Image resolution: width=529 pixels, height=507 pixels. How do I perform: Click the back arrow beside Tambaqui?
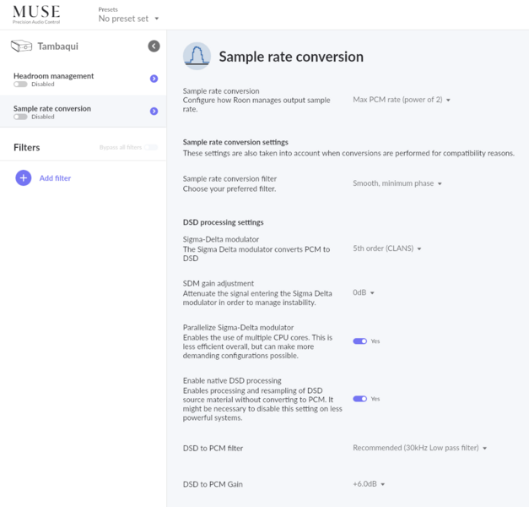pyautogui.click(x=154, y=46)
